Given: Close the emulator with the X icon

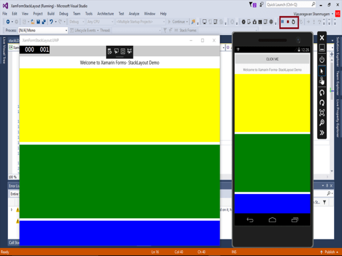Looking at the screenshot, I should pos(322,38).
